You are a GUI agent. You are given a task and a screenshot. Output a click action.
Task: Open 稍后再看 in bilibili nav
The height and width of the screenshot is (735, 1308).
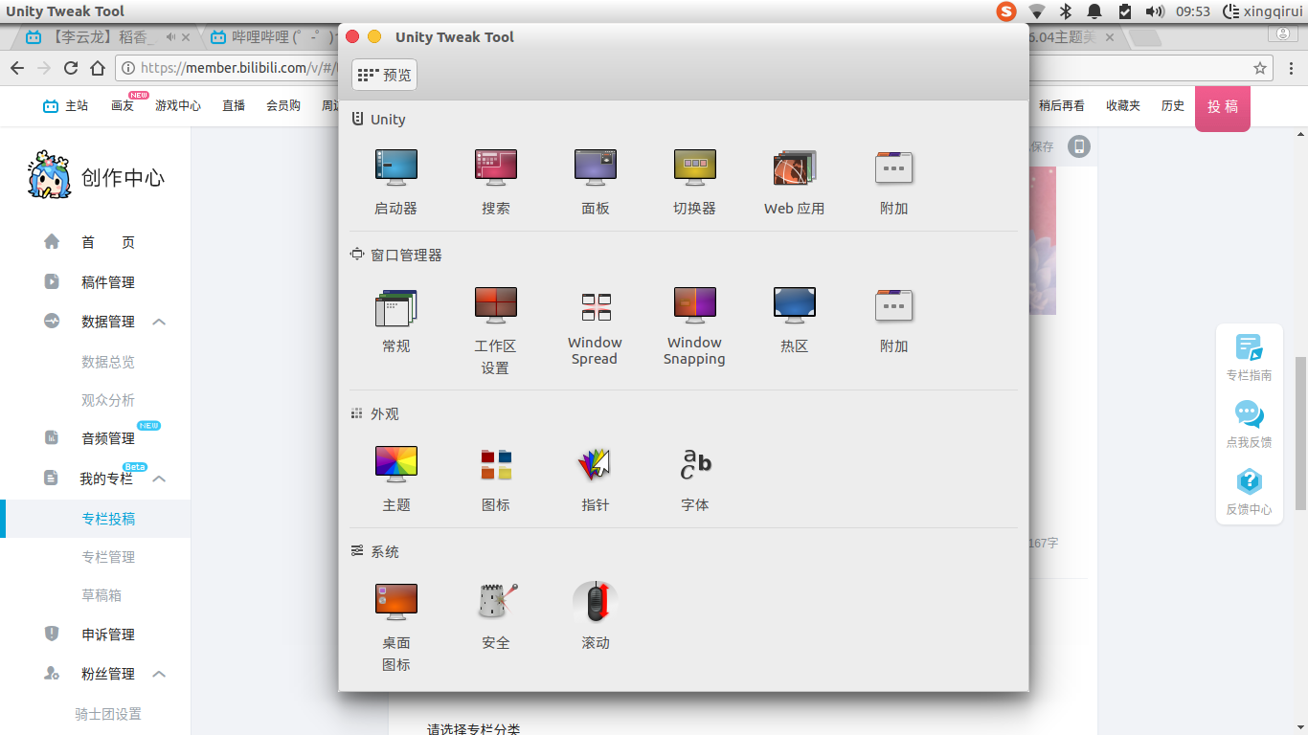(x=1062, y=105)
